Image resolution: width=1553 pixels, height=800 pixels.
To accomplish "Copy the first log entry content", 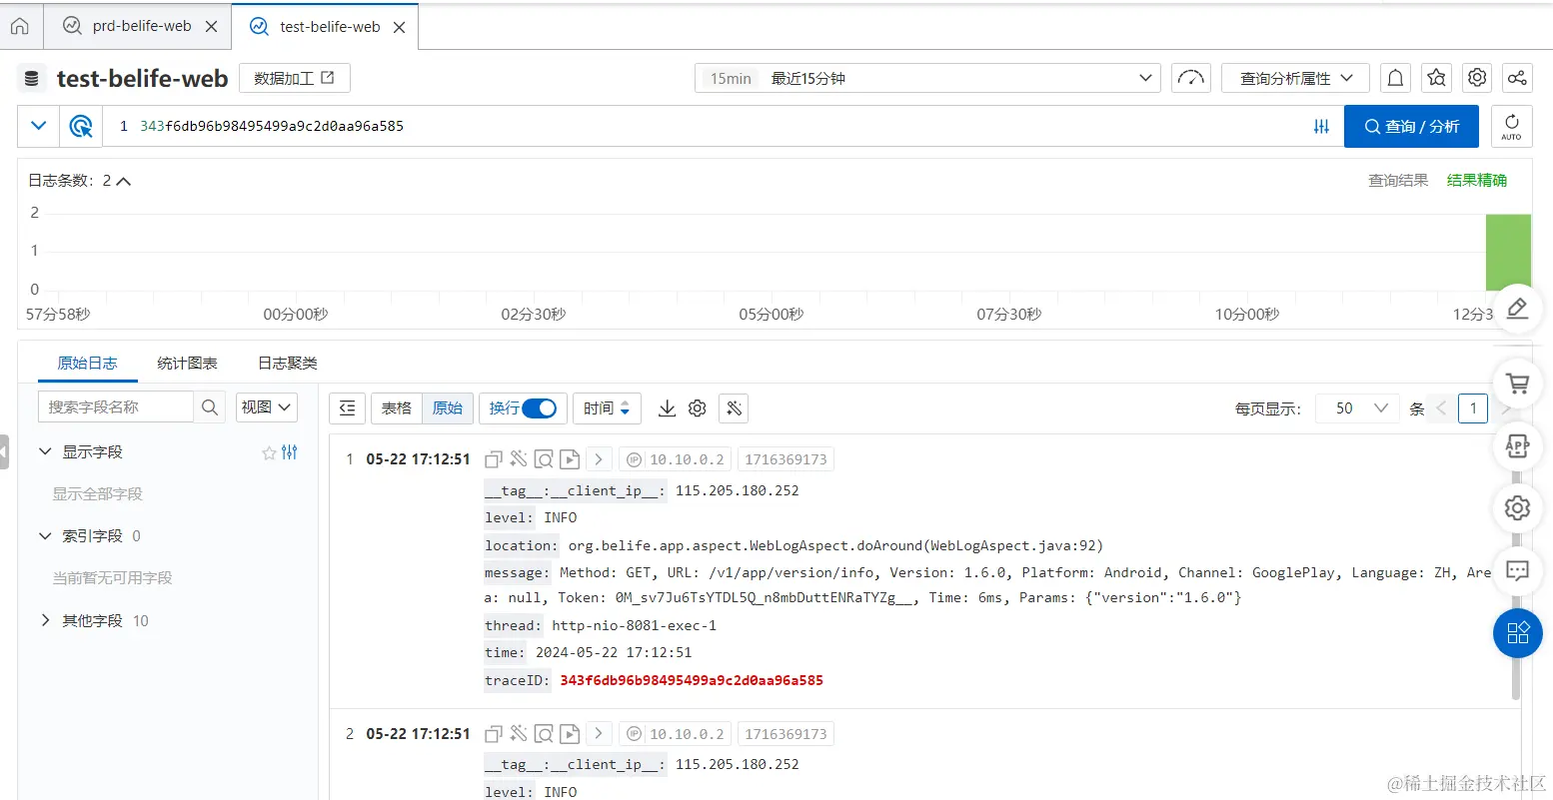I will point(493,458).
